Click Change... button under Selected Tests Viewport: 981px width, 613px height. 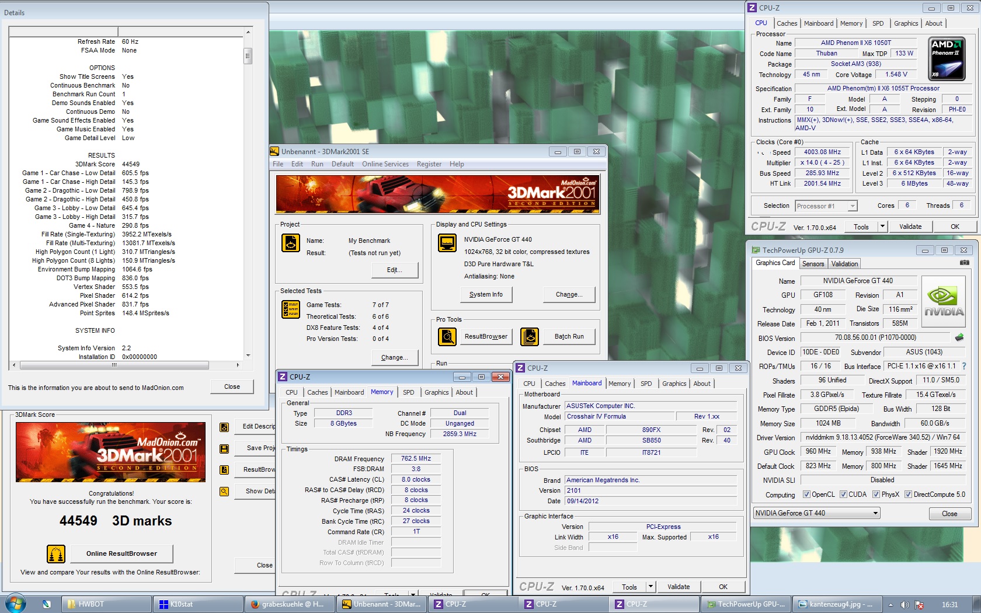(x=395, y=357)
